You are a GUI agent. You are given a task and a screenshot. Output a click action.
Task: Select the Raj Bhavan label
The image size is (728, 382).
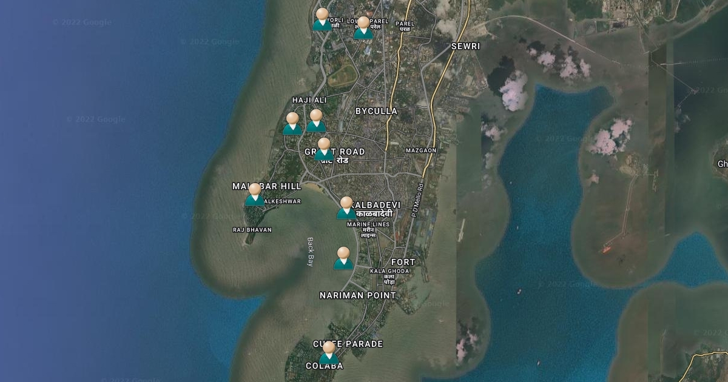[x=252, y=230]
